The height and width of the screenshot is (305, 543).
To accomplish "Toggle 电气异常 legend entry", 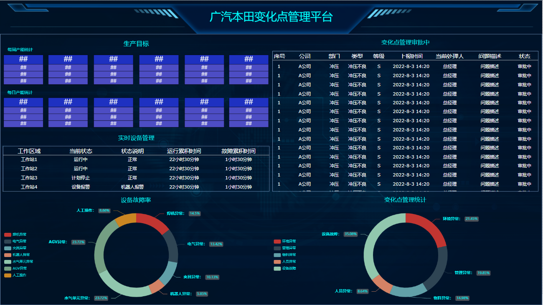I will click(x=15, y=241).
